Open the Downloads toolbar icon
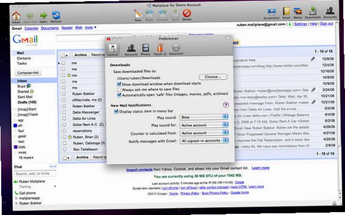 coord(312,12)
